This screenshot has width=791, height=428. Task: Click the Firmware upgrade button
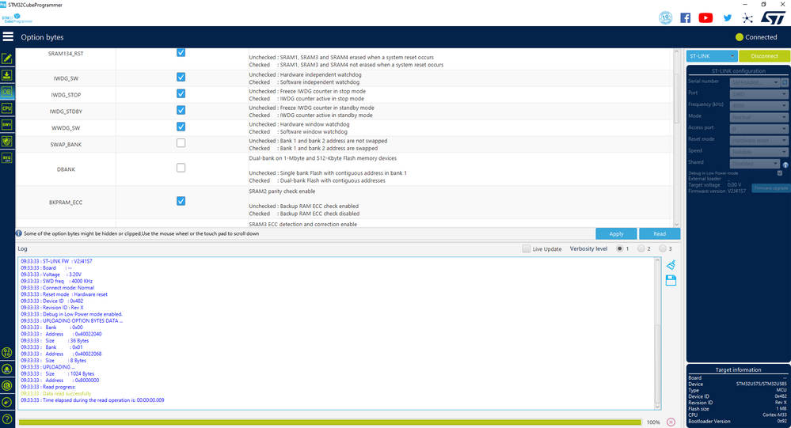point(770,188)
